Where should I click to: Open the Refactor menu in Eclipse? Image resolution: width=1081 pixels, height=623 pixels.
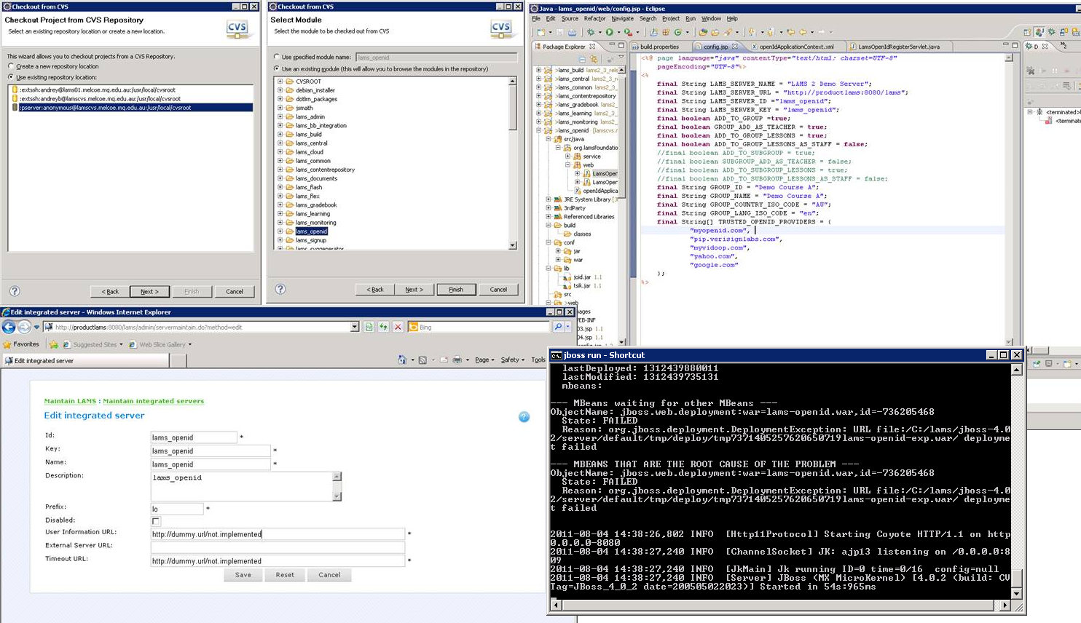coord(594,19)
